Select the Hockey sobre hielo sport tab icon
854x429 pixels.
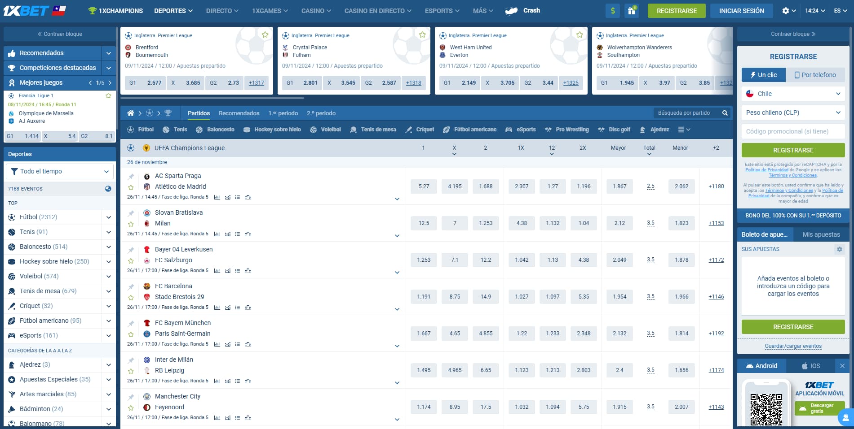pos(246,130)
